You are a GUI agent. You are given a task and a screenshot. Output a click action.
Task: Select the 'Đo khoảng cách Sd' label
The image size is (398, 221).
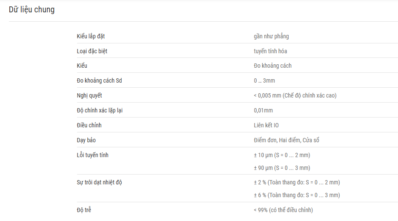[99, 80]
